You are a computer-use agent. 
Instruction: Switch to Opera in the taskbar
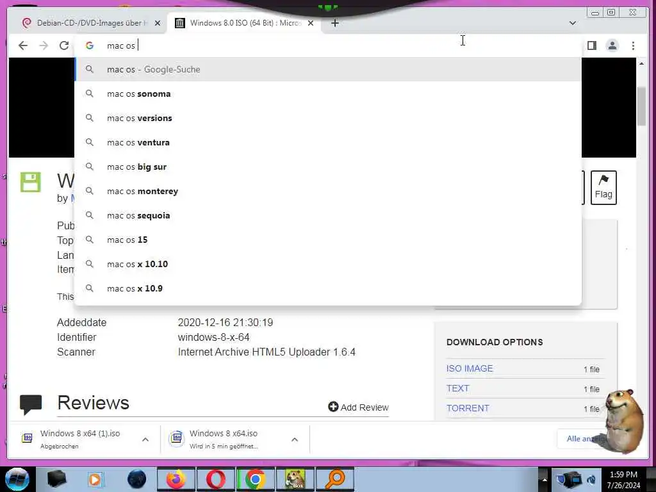215,479
